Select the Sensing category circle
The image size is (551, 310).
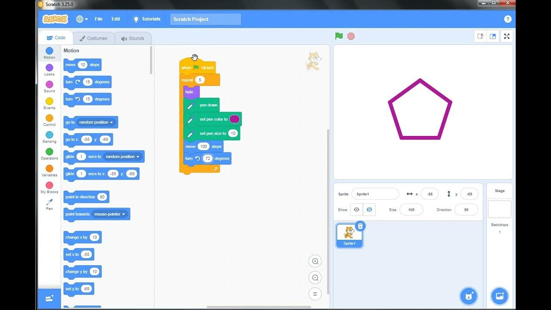click(50, 135)
